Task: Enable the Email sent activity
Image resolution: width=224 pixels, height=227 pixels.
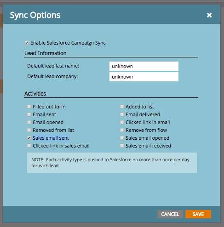Action: click(29, 114)
